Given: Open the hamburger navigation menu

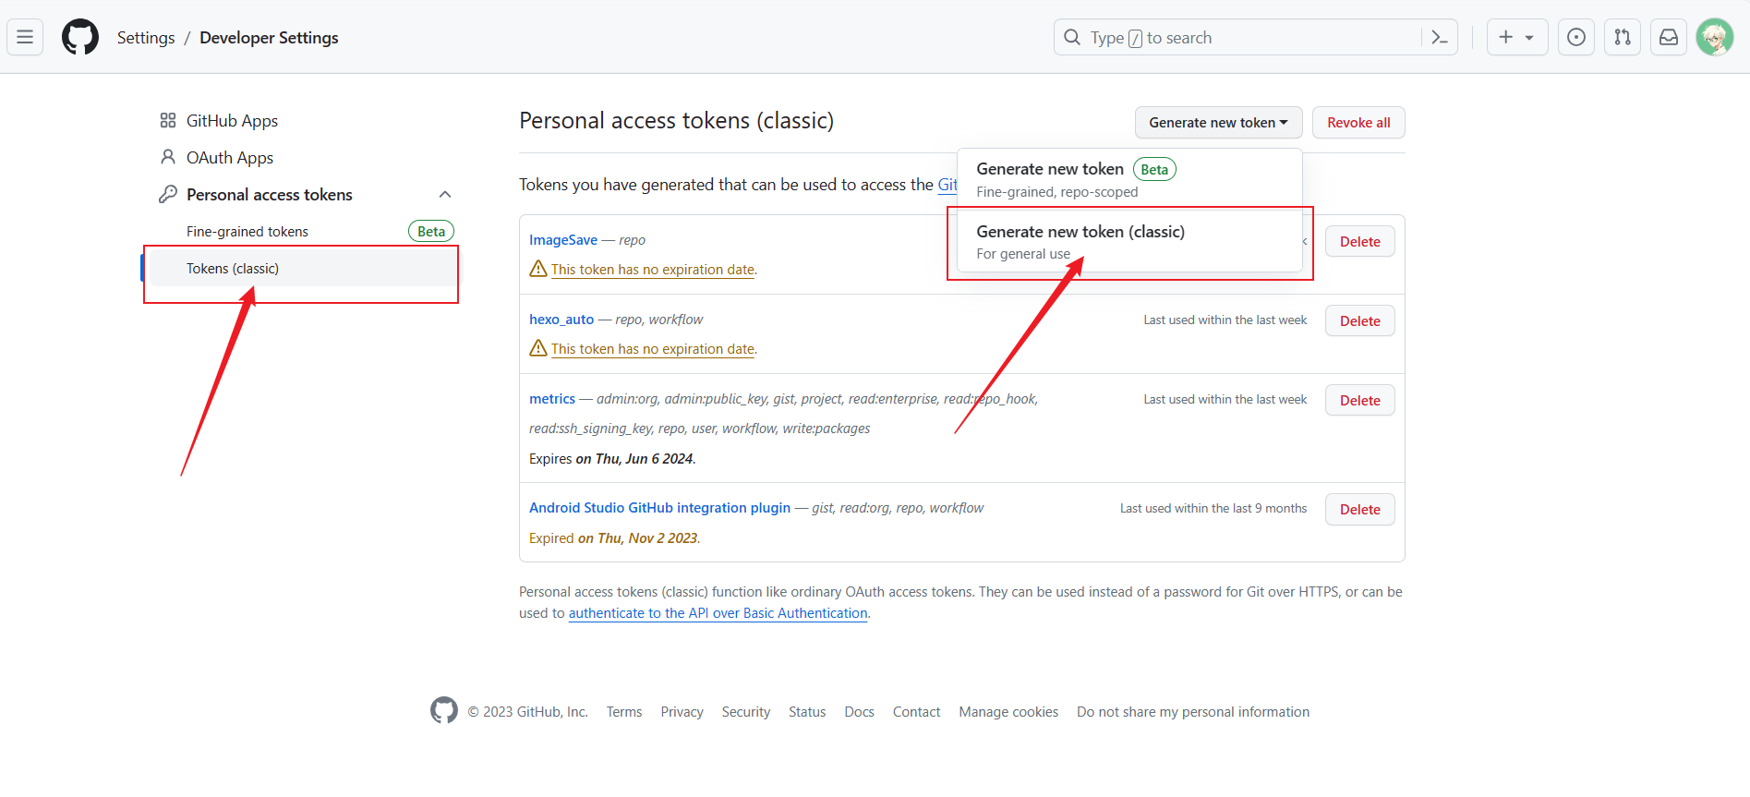Looking at the screenshot, I should [x=25, y=37].
